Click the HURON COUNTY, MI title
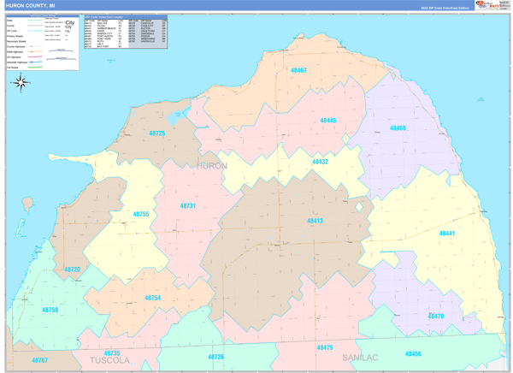This screenshot has width=513, height=373. tap(33, 6)
